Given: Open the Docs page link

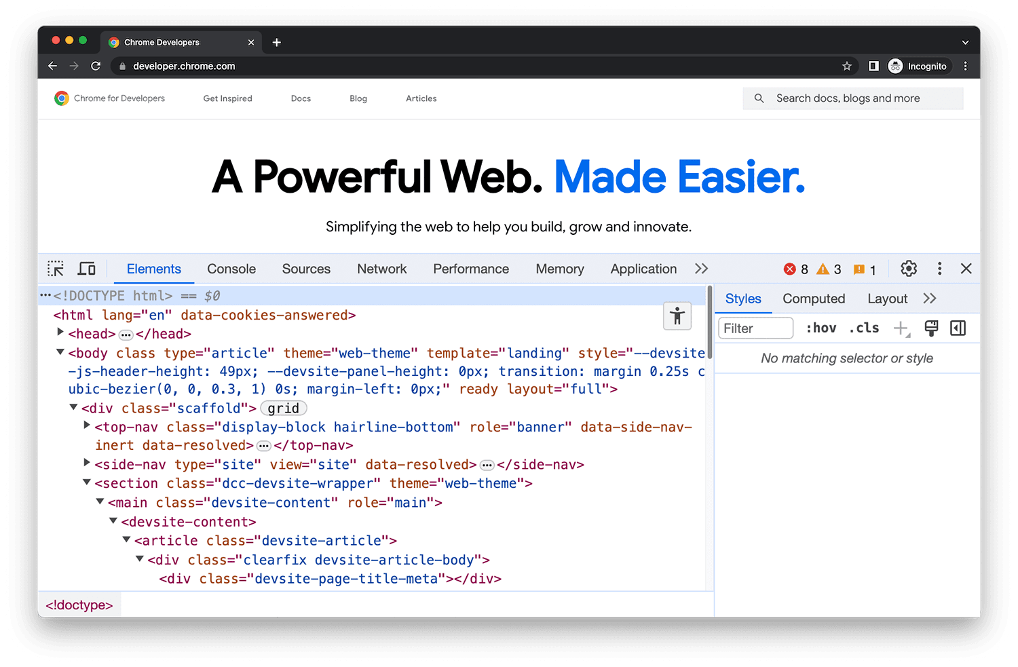Looking at the screenshot, I should 301,98.
